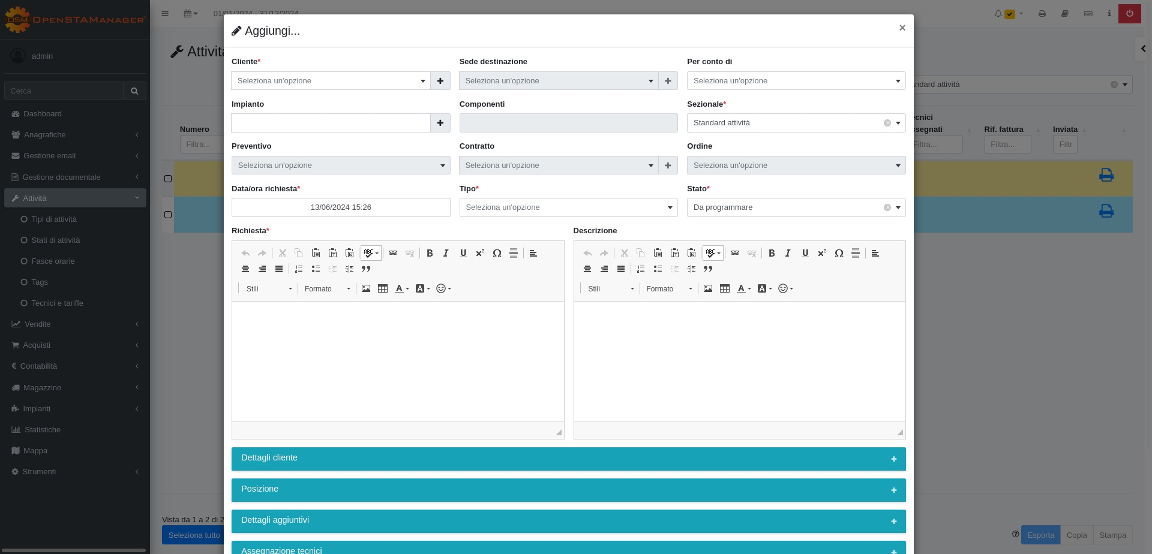Insert a table in the Richiesta editor
This screenshot has width=1152, height=554.
pyautogui.click(x=383, y=288)
